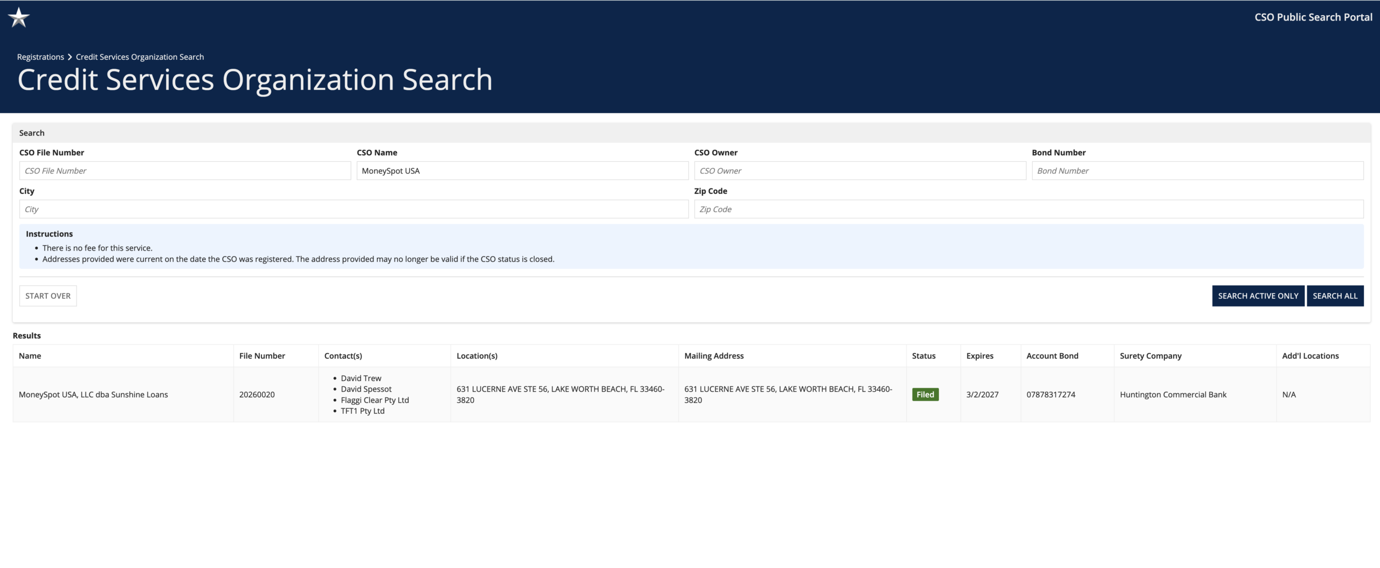Click into the CSO Name field
The height and width of the screenshot is (568, 1380).
pos(522,171)
